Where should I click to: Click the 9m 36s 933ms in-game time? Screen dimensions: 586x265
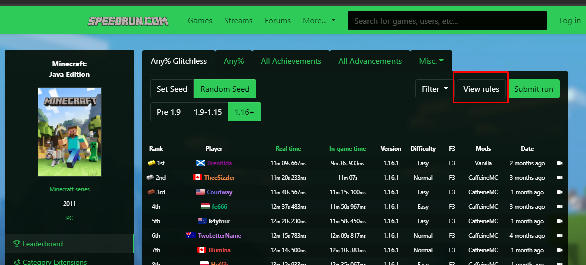click(x=347, y=163)
